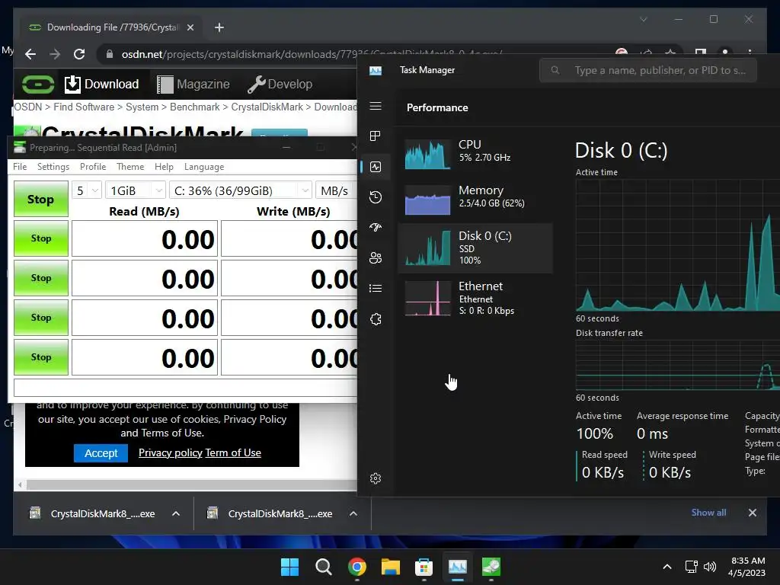The height and width of the screenshot is (585, 780).
Task: Select CPU in Performance list
Action: [x=475, y=154]
